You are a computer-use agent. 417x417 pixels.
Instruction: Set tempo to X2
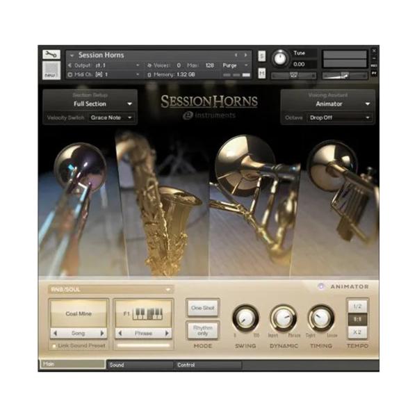[357, 332]
